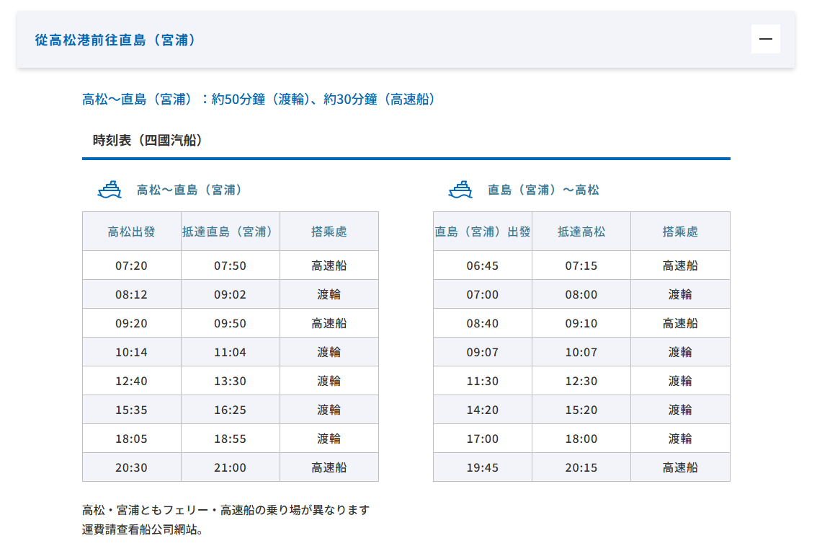Click 高速船 in the 19:45 departure row

681,467
